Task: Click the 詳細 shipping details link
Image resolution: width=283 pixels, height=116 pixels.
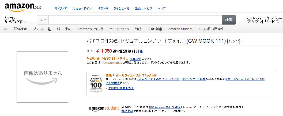Action: point(140,51)
